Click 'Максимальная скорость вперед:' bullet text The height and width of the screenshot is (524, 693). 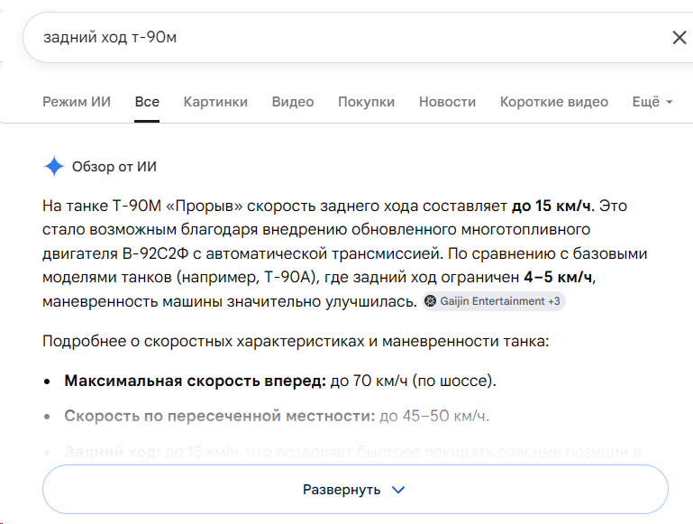195,381
